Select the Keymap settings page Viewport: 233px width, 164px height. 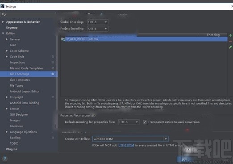coord(12,28)
